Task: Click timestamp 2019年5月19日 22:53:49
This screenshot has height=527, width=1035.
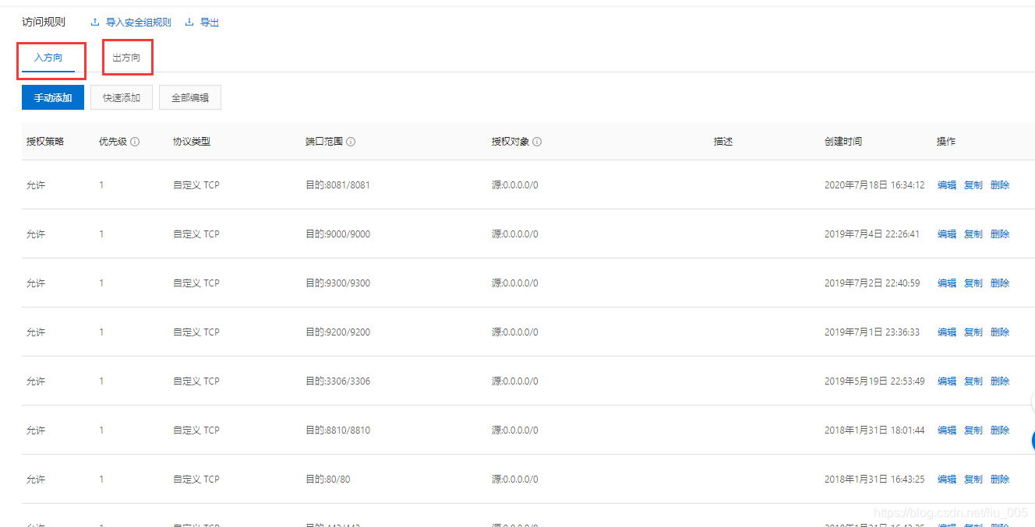Action: point(874,381)
